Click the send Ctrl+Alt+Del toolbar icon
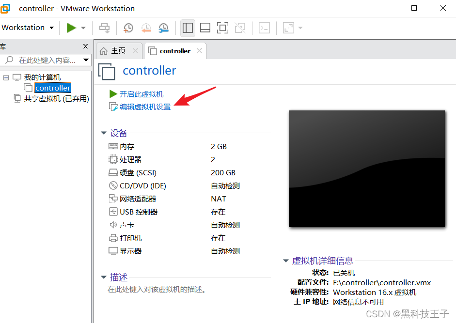 pyautogui.click(x=104, y=28)
